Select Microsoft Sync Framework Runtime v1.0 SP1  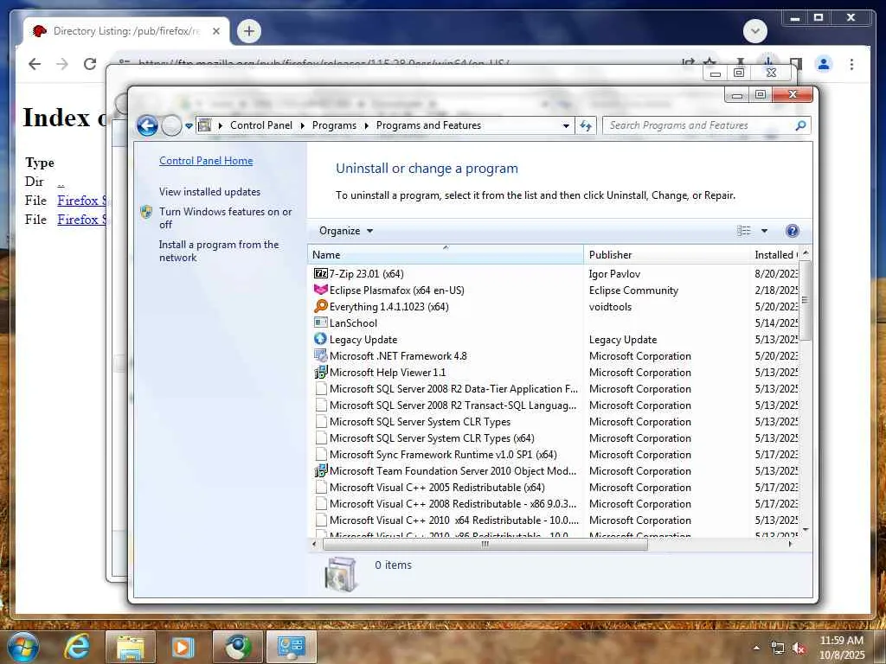[554, 454]
